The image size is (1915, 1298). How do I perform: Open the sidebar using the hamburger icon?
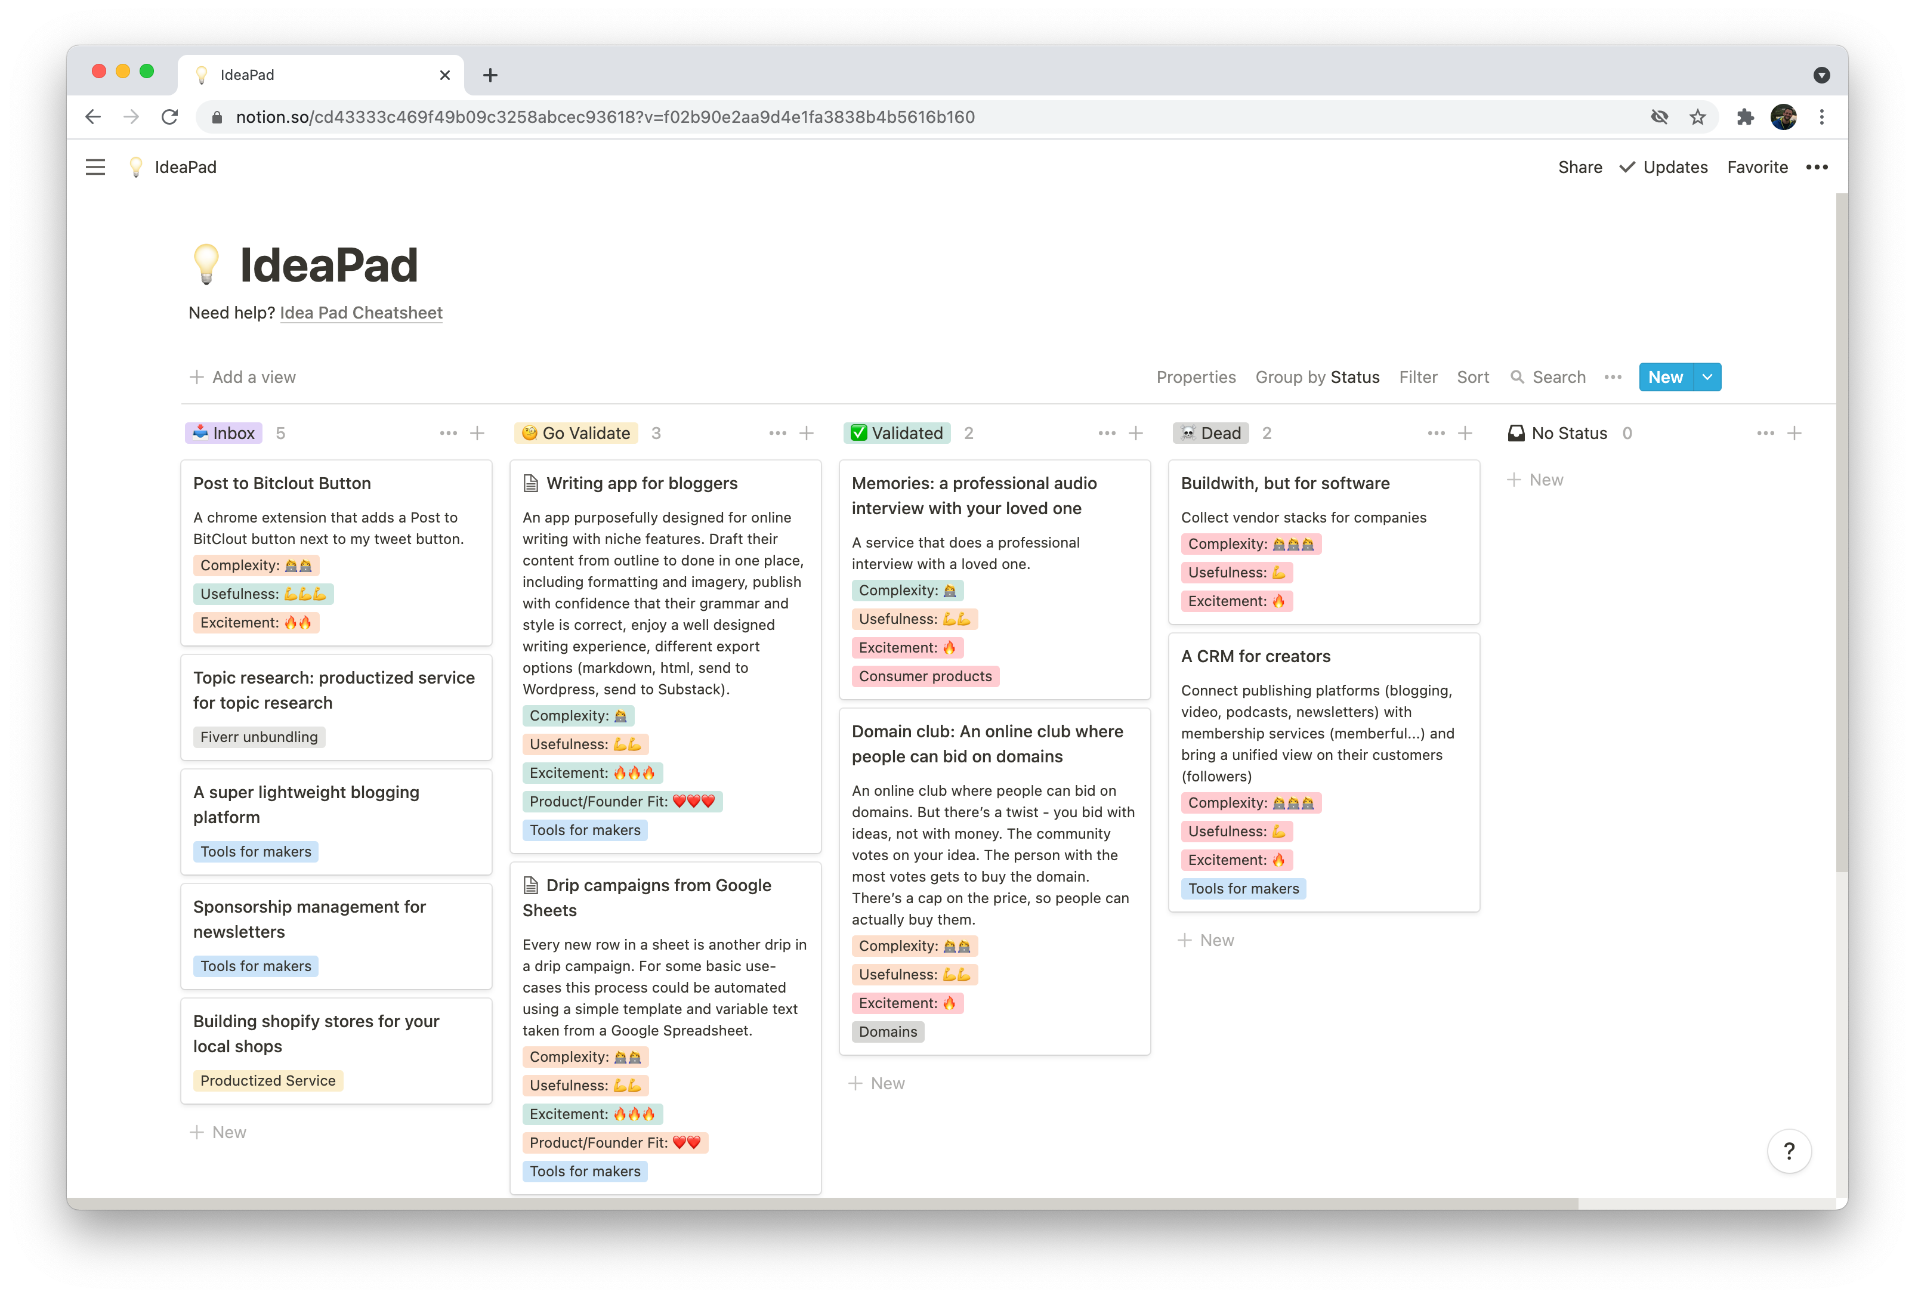point(95,166)
